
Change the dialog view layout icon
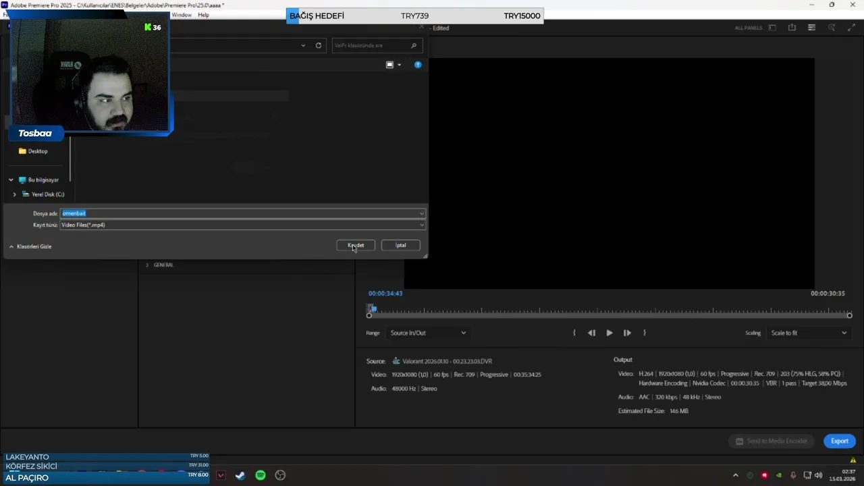[x=389, y=65]
